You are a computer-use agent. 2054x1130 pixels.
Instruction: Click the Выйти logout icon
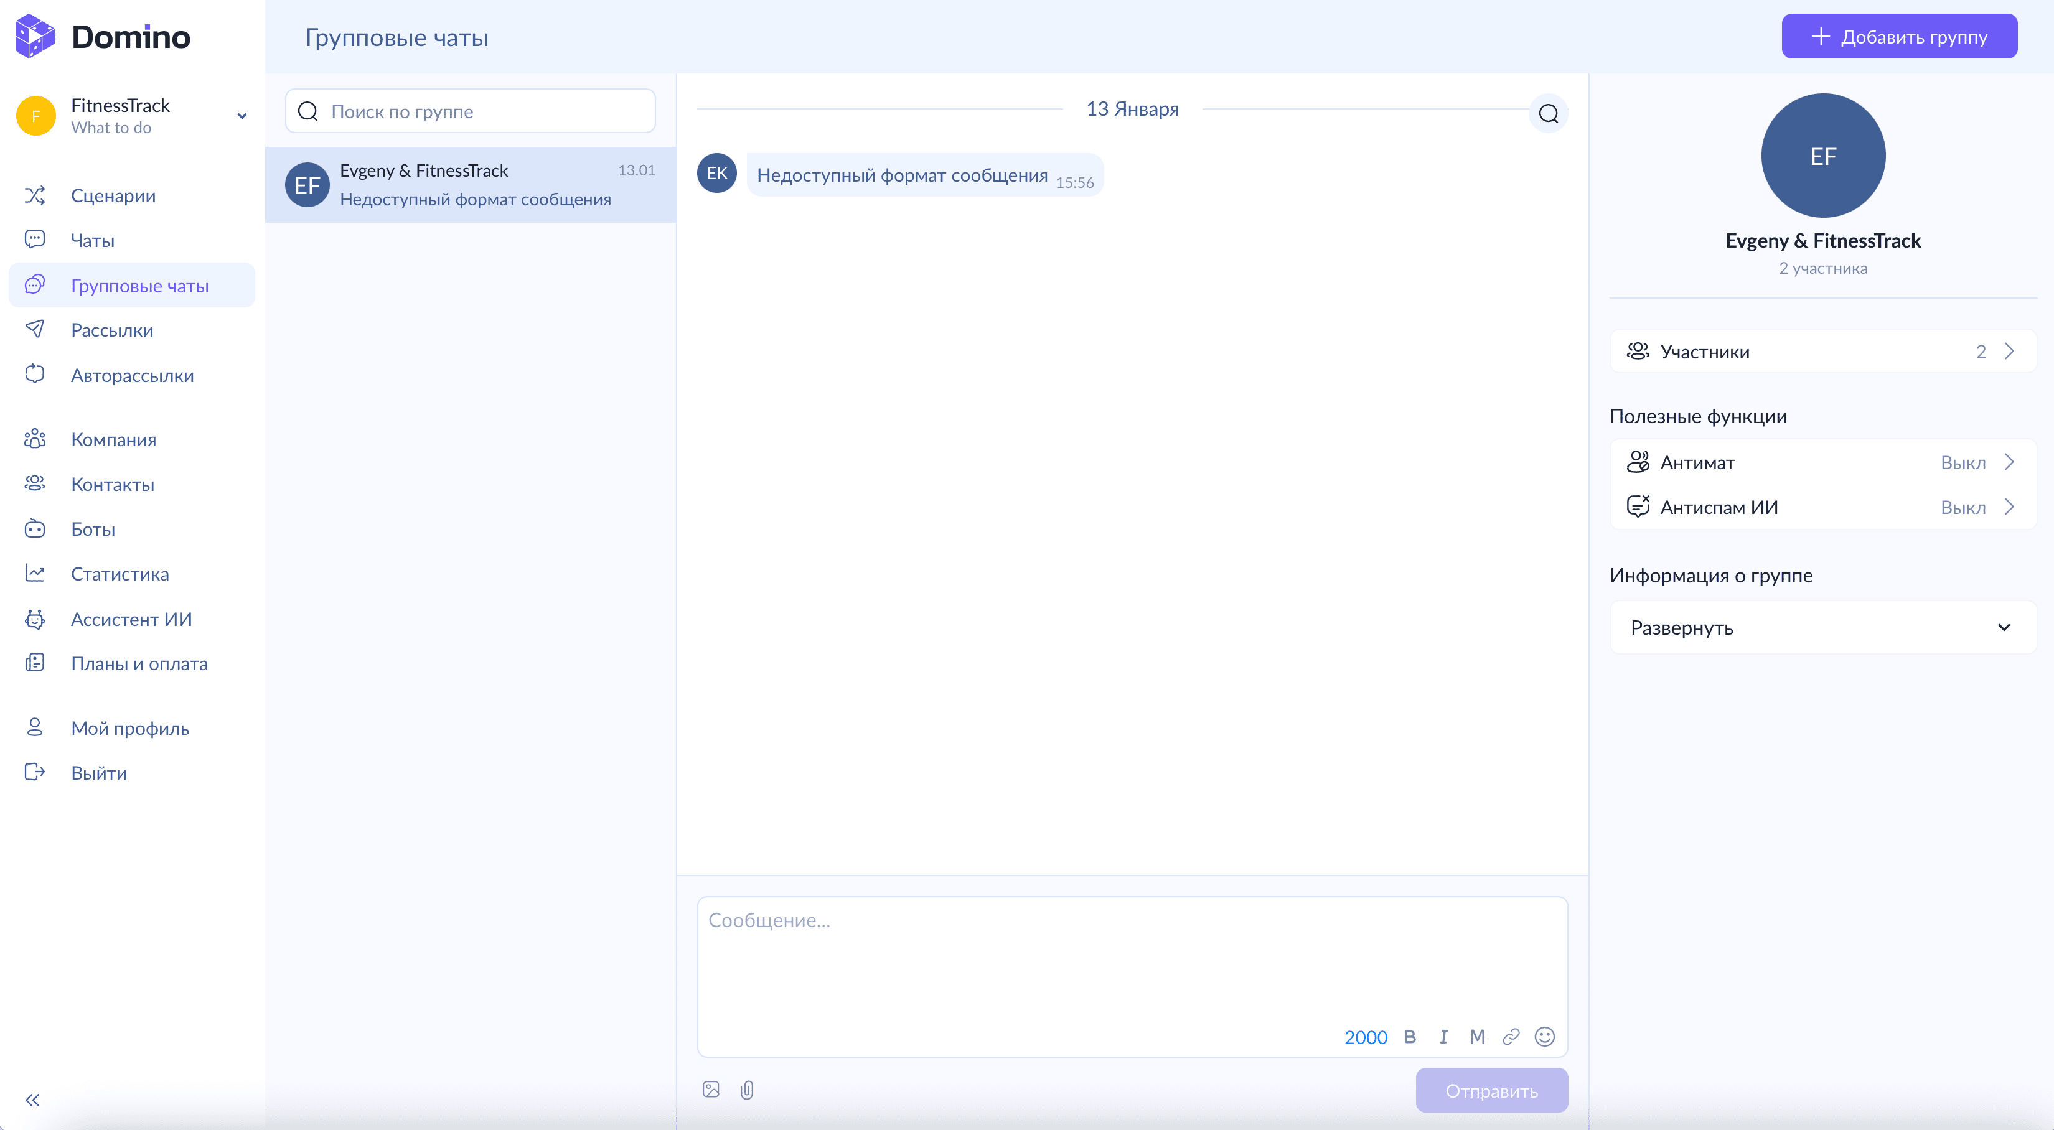[35, 772]
